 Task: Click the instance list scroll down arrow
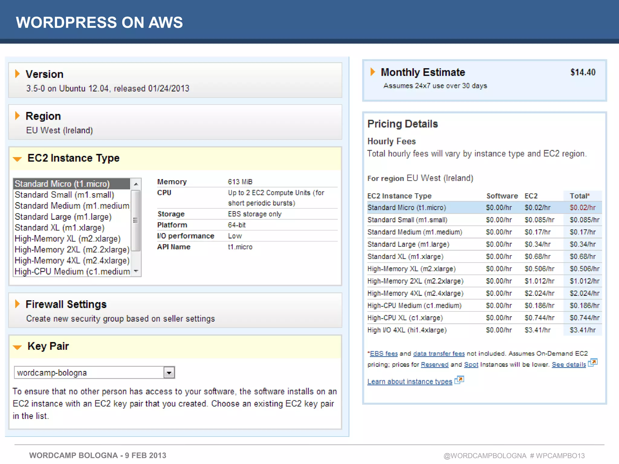pos(136,271)
